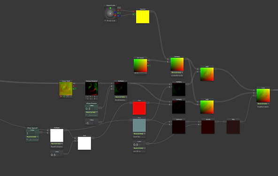Toggle the Reciprocal checkbox on Object Scale

[105, 21]
